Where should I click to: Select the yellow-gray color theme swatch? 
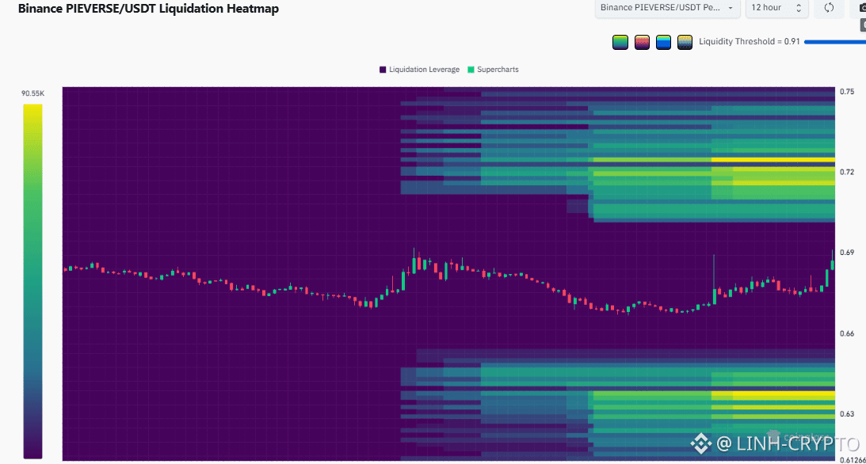point(685,42)
